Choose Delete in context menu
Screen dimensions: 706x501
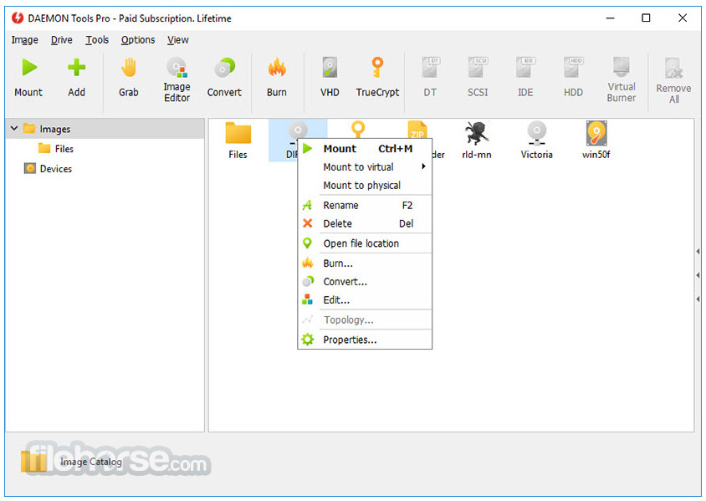[x=365, y=223]
